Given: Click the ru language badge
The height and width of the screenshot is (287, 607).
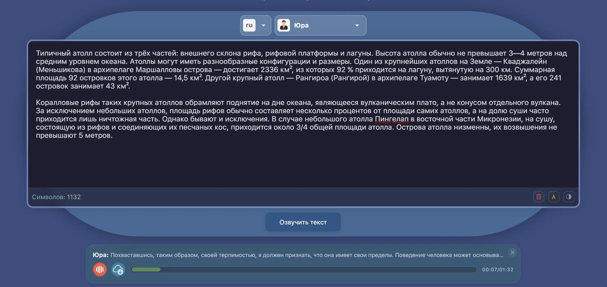Looking at the screenshot, I should 249,25.
